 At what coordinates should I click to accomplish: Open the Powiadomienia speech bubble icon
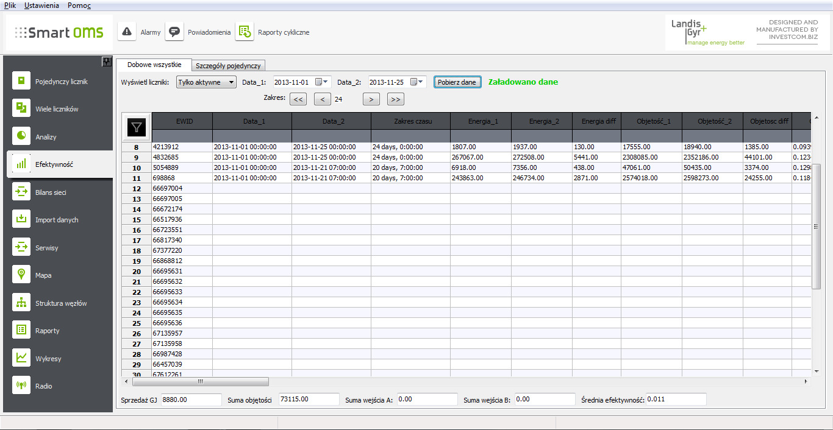[174, 32]
